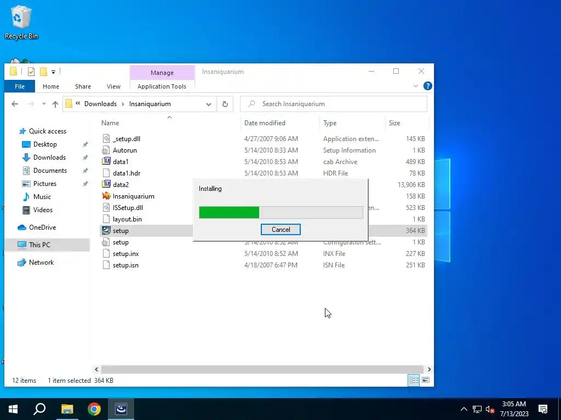
Task: Click the Properties quick access toolbar icon
Action: point(31,72)
